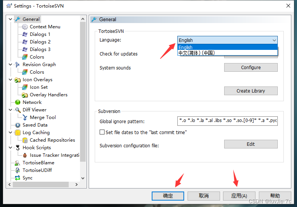Click the Configure system sounds button
The height and width of the screenshot is (207, 297).
tap(251, 68)
